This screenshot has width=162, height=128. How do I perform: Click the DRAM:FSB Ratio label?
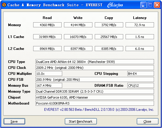(x=109, y=86)
